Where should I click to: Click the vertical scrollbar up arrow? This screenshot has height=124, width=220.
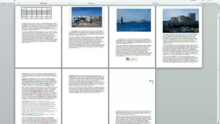tap(218, 12)
